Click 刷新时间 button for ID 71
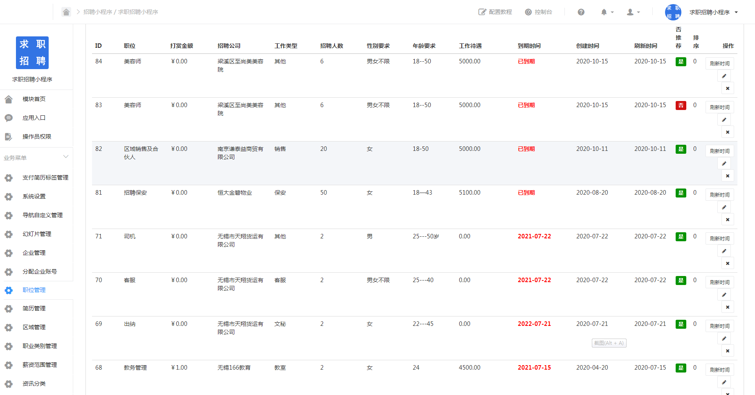 pos(719,238)
